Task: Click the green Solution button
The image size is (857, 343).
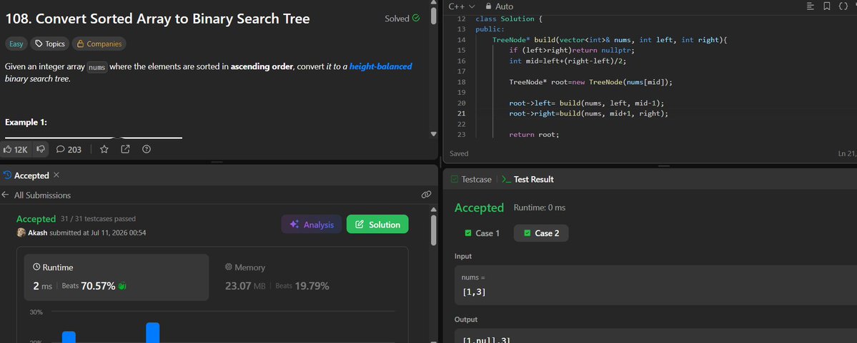Action: click(x=377, y=224)
